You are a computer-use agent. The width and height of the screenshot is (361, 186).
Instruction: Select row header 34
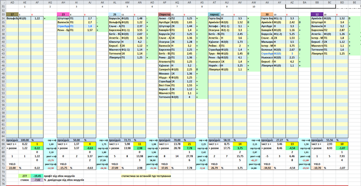click(x=3, y=18)
